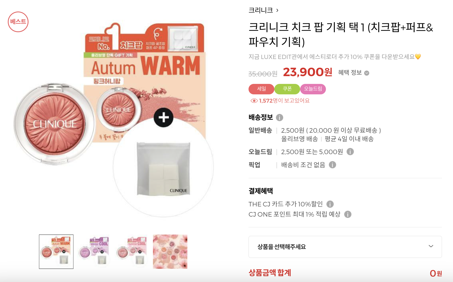The height and width of the screenshot is (282, 453).
Task: Click the eye viewers icon
Action: (x=254, y=101)
